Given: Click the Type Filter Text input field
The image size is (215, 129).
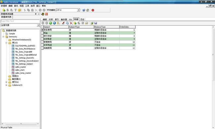Looking at the screenshot, I should point(20,21).
